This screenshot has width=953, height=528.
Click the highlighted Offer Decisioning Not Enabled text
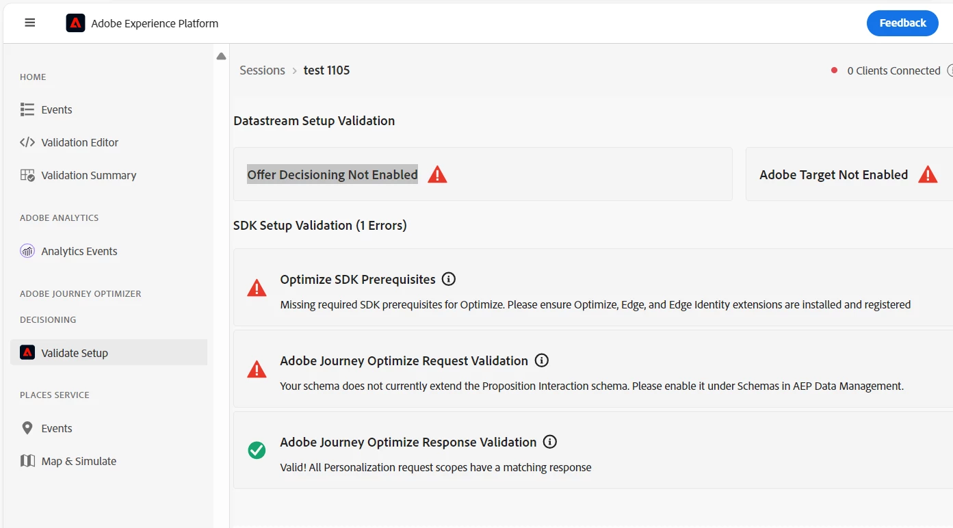coord(332,174)
